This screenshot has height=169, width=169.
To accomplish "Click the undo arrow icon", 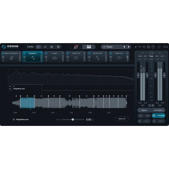I will click(140, 47).
